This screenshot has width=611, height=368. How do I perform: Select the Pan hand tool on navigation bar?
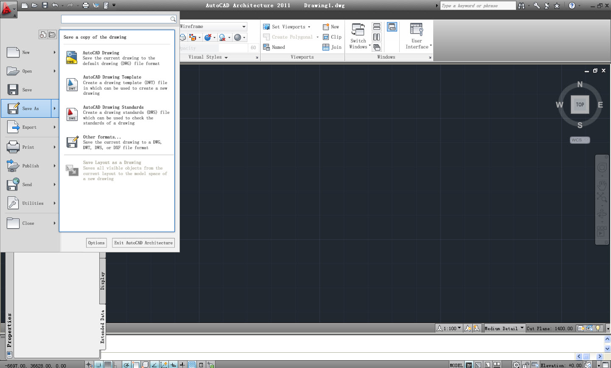(602, 185)
